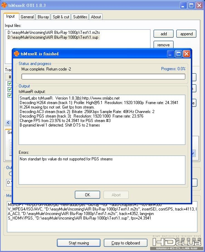Click the mux progress bar

tap(103, 76)
